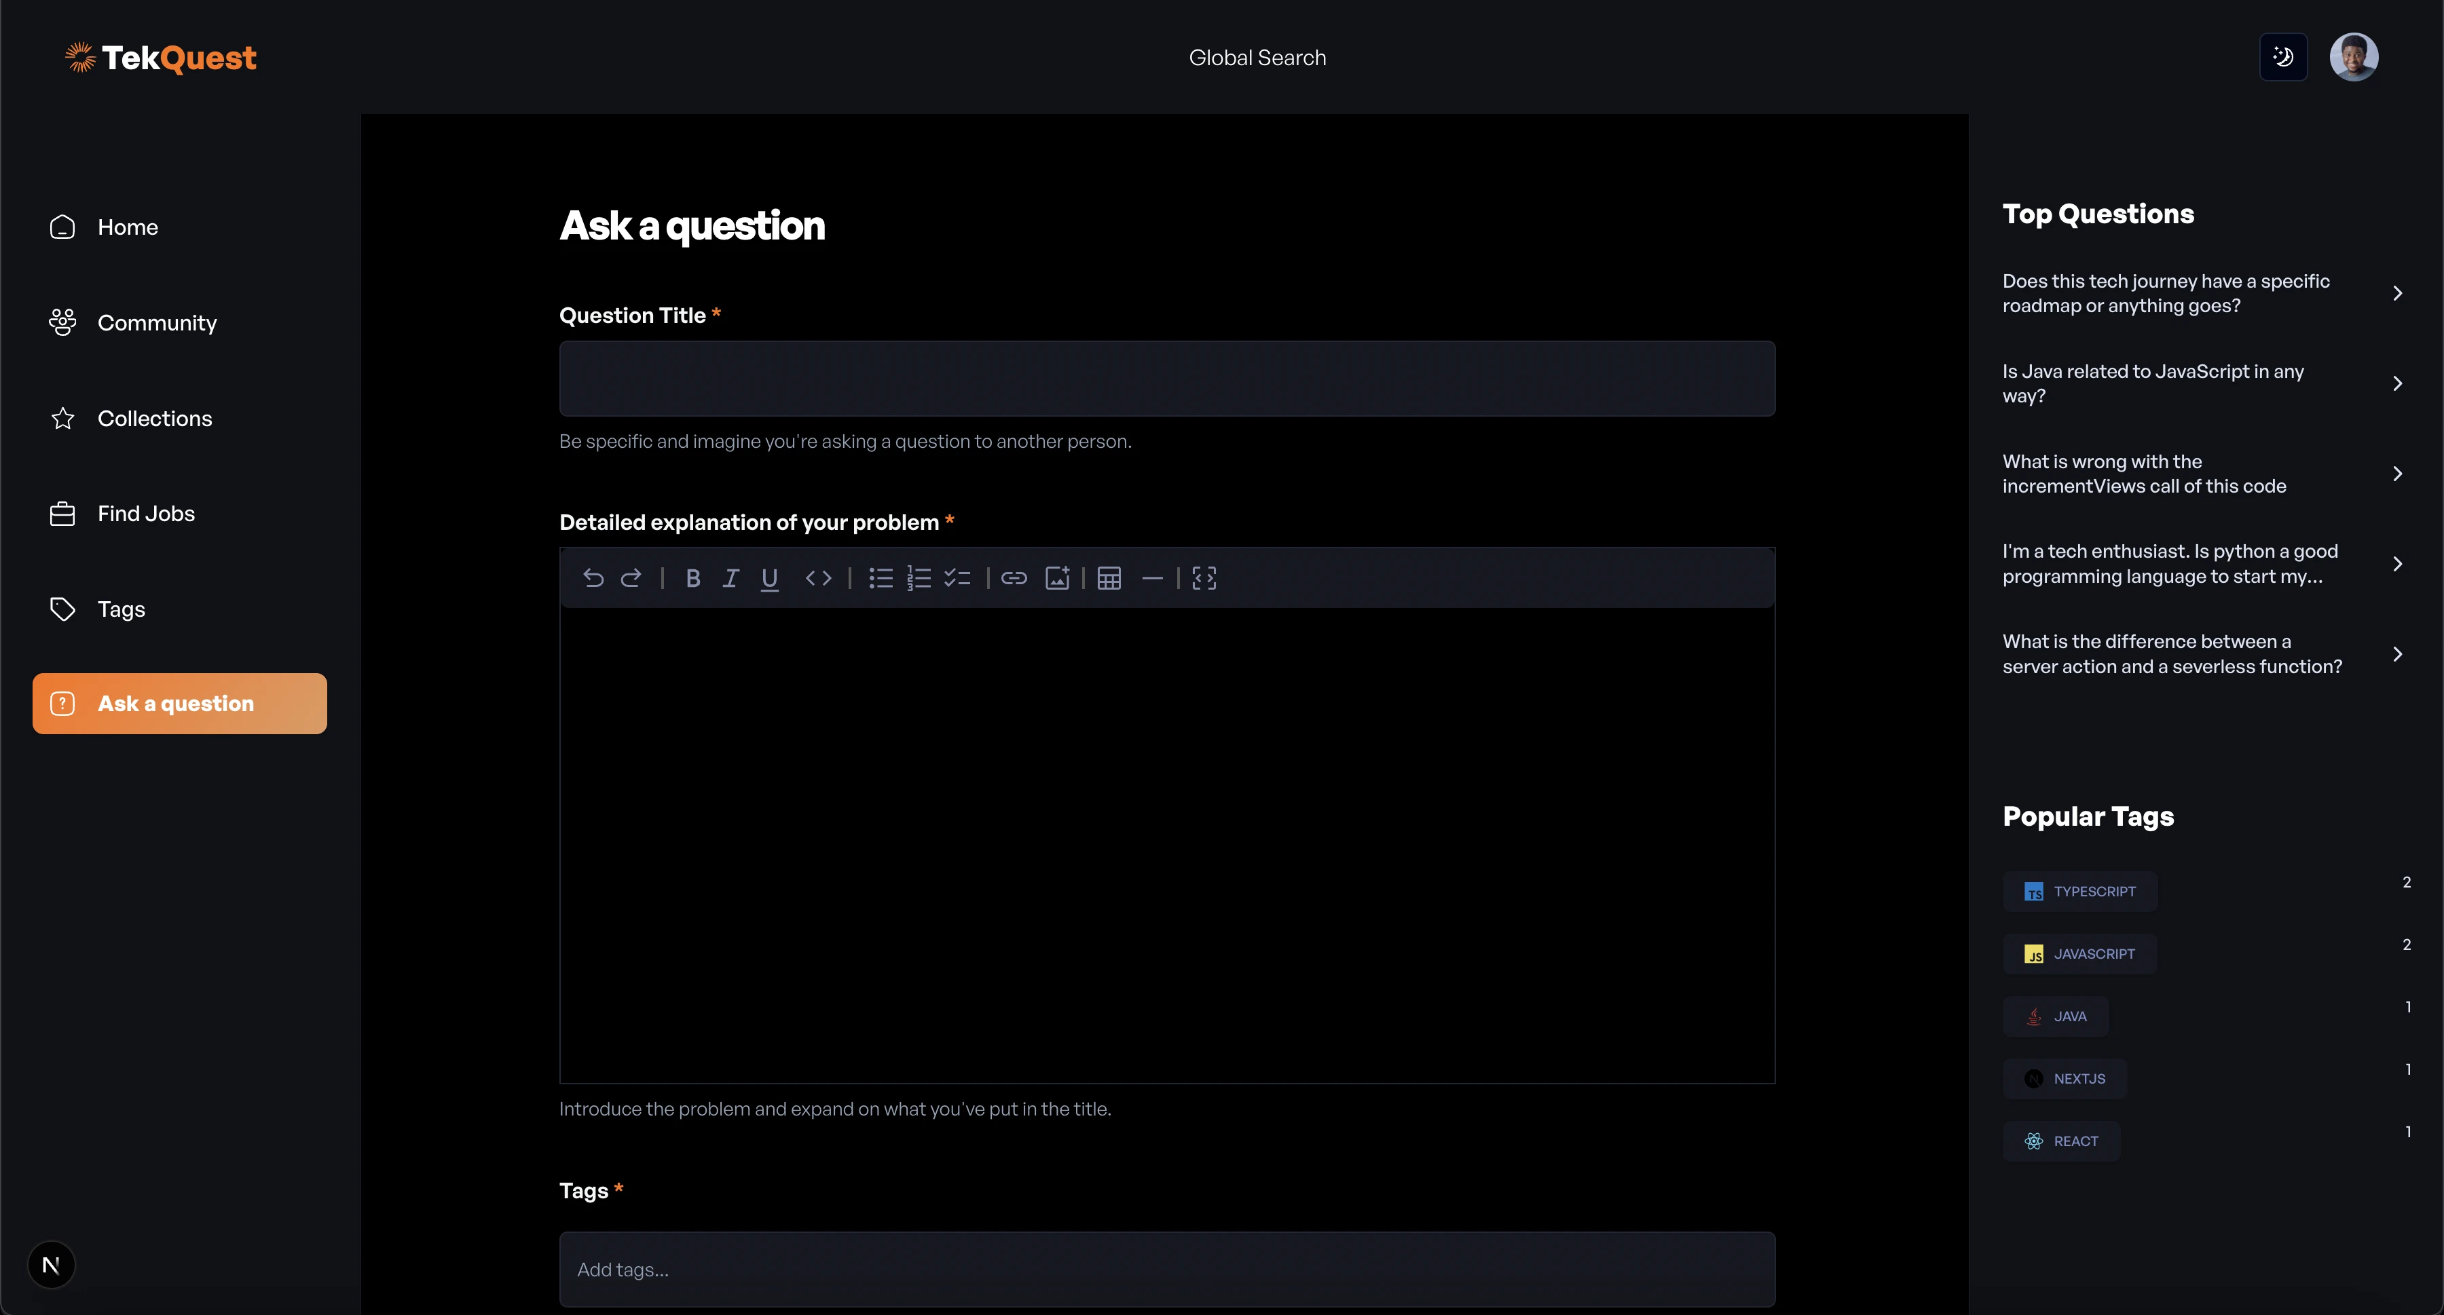Click the redo icon in editor toolbar

click(631, 578)
